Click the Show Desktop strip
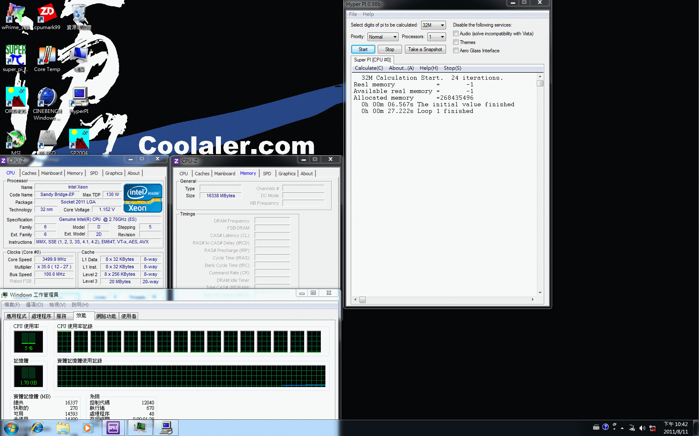 696,428
